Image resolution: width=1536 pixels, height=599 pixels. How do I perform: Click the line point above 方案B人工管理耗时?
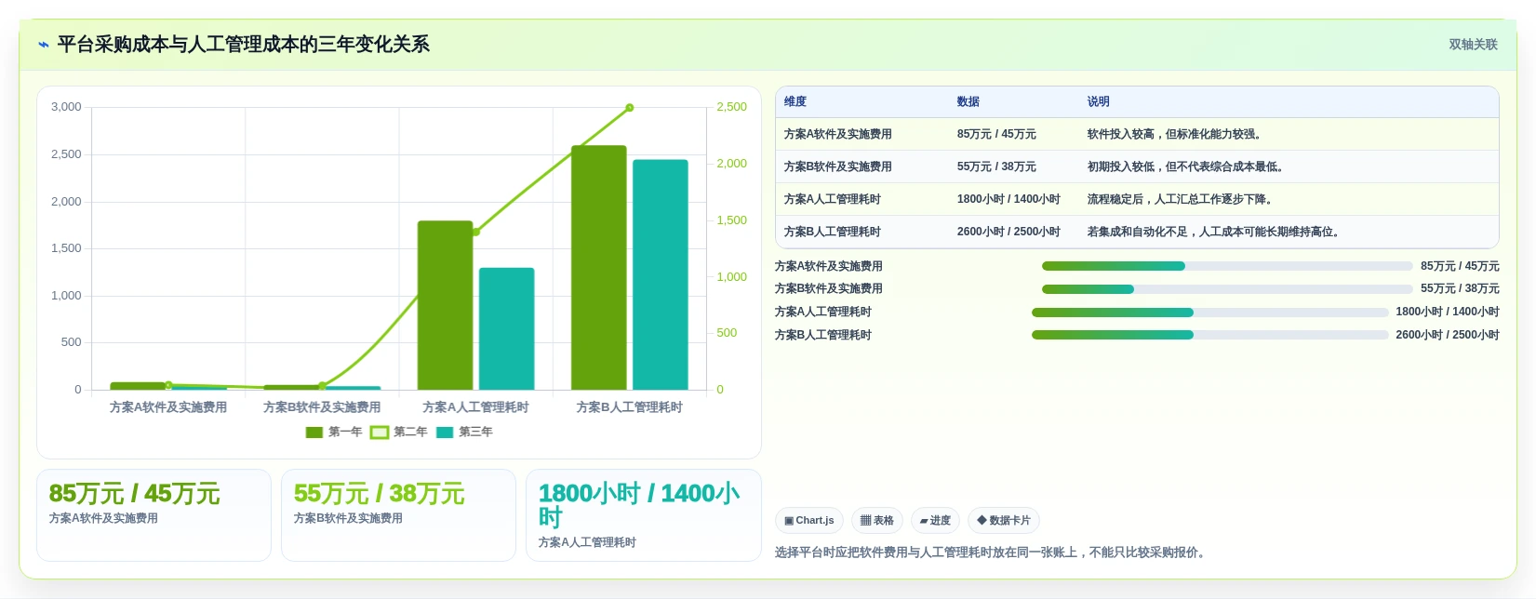pyautogui.click(x=630, y=108)
